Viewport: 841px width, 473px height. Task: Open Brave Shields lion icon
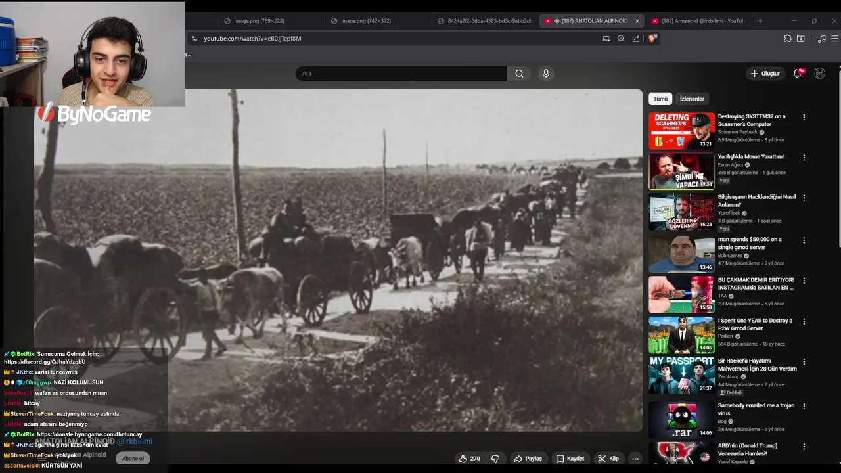[652, 39]
